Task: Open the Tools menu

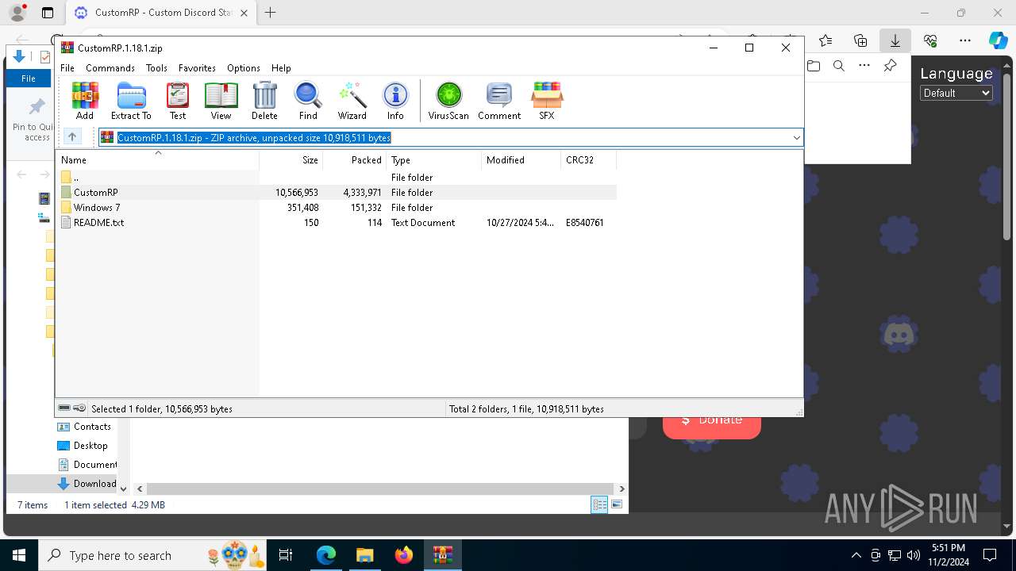Action: click(x=156, y=68)
